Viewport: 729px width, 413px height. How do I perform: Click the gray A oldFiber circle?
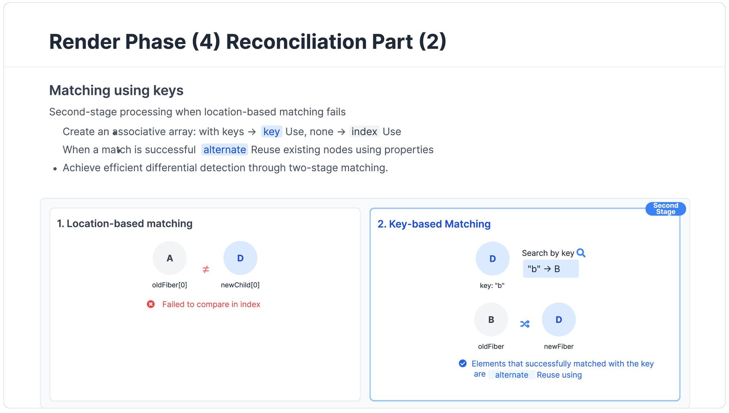(169, 258)
